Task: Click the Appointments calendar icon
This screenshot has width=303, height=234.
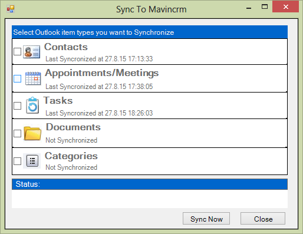Action: click(x=33, y=78)
